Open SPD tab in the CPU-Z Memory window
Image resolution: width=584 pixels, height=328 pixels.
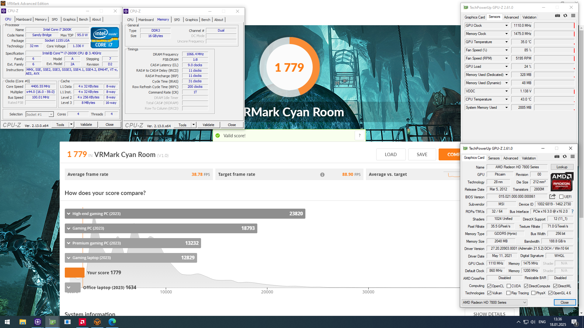click(177, 20)
